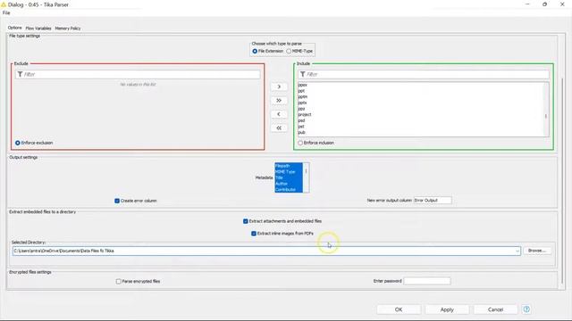Image resolution: width=572 pixels, height=321 pixels.
Task: Click Browse for directory
Action: [x=537, y=251]
